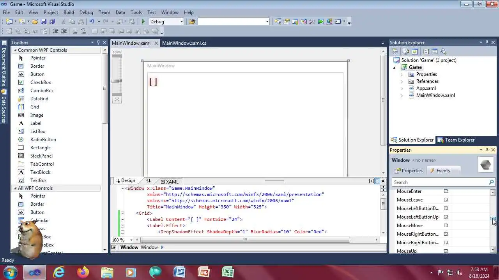This screenshot has width=499, height=280.
Task: Click the Save All icon
Action: pos(52,22)
